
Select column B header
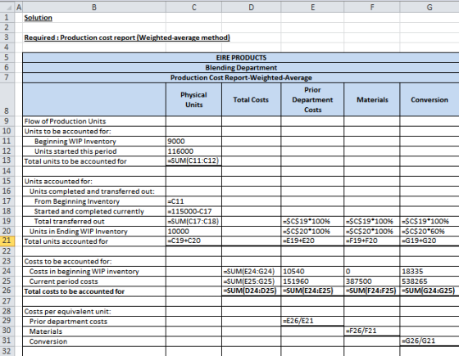tap(94, 7)
